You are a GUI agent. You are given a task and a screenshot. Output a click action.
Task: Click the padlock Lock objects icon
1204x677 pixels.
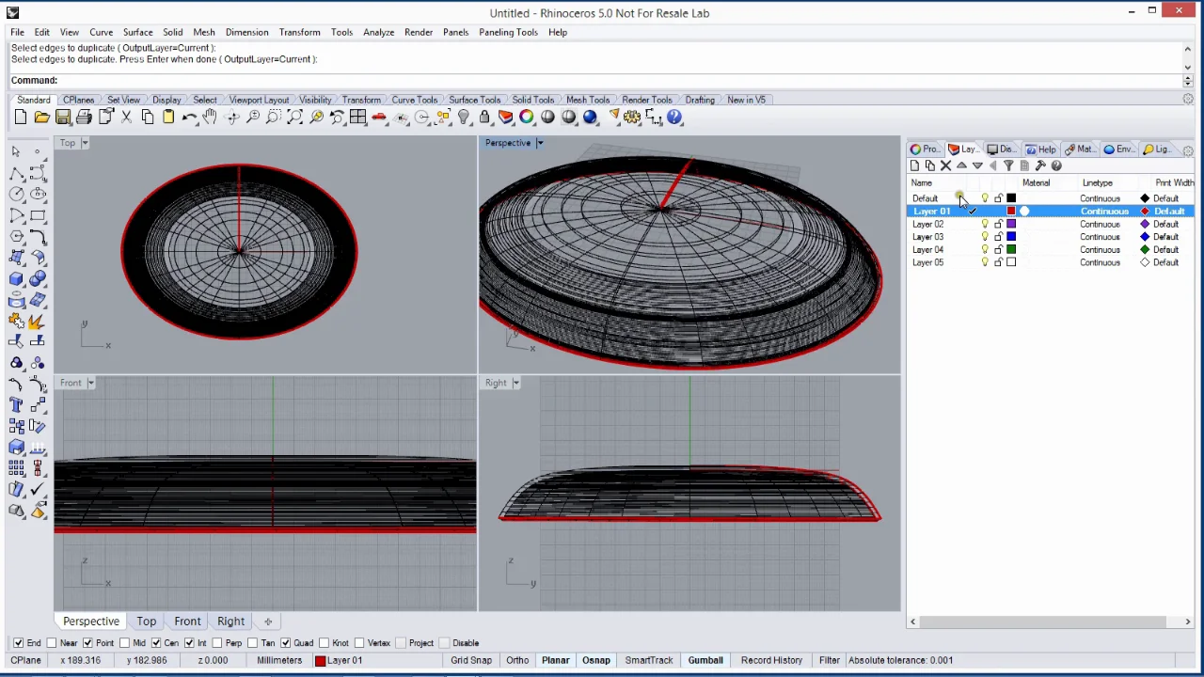tap(484, 118)
